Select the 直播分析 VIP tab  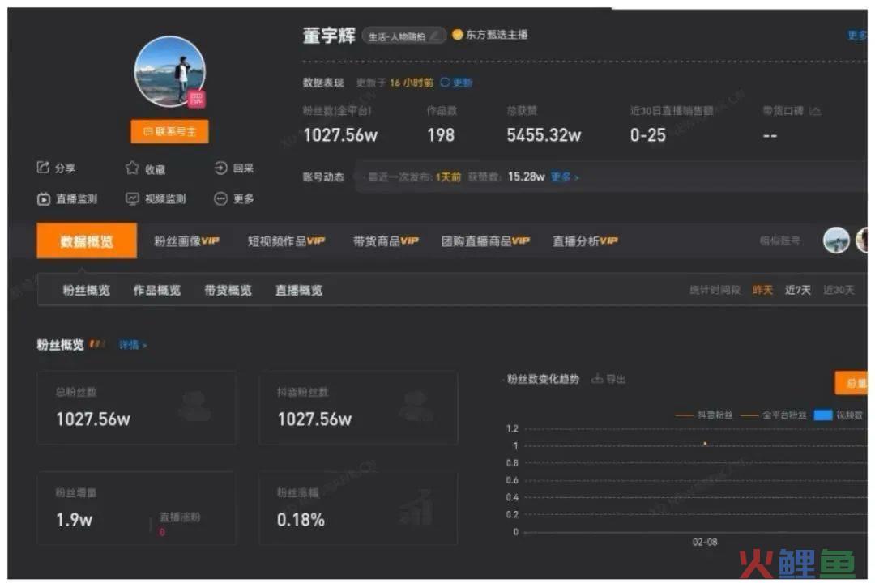[x=585, y=241]
